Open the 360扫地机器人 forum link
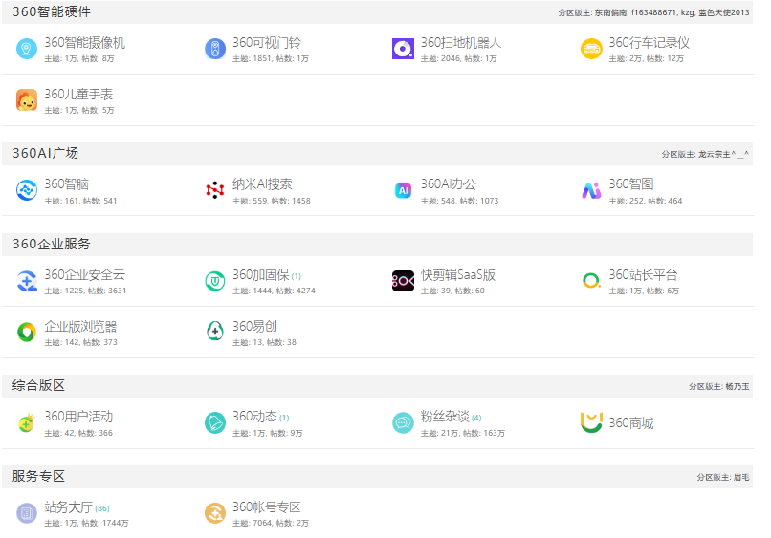The width and height of the screenshot is (771, 538). tap(461, 43)
